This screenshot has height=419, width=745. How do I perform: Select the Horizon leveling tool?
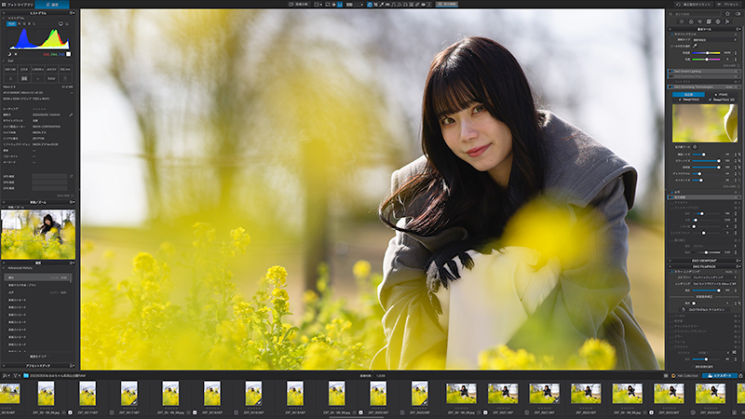[387, 5]
